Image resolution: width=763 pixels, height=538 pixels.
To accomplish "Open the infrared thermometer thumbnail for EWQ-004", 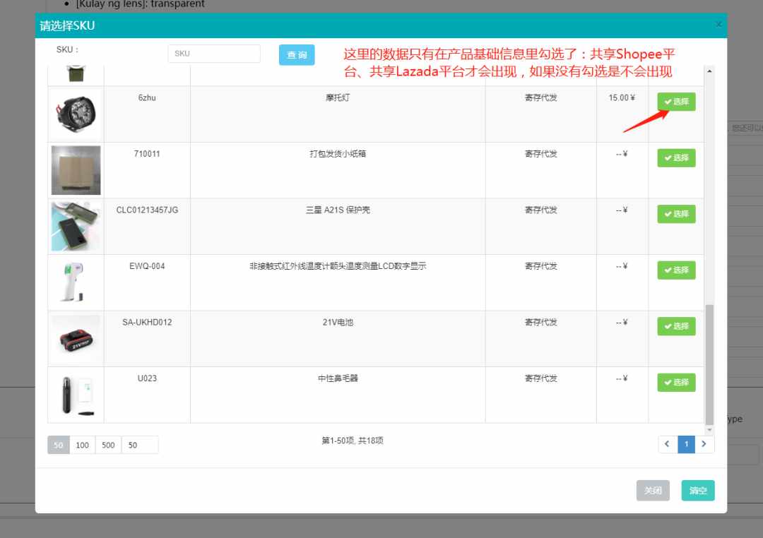I will coord(76,282).
